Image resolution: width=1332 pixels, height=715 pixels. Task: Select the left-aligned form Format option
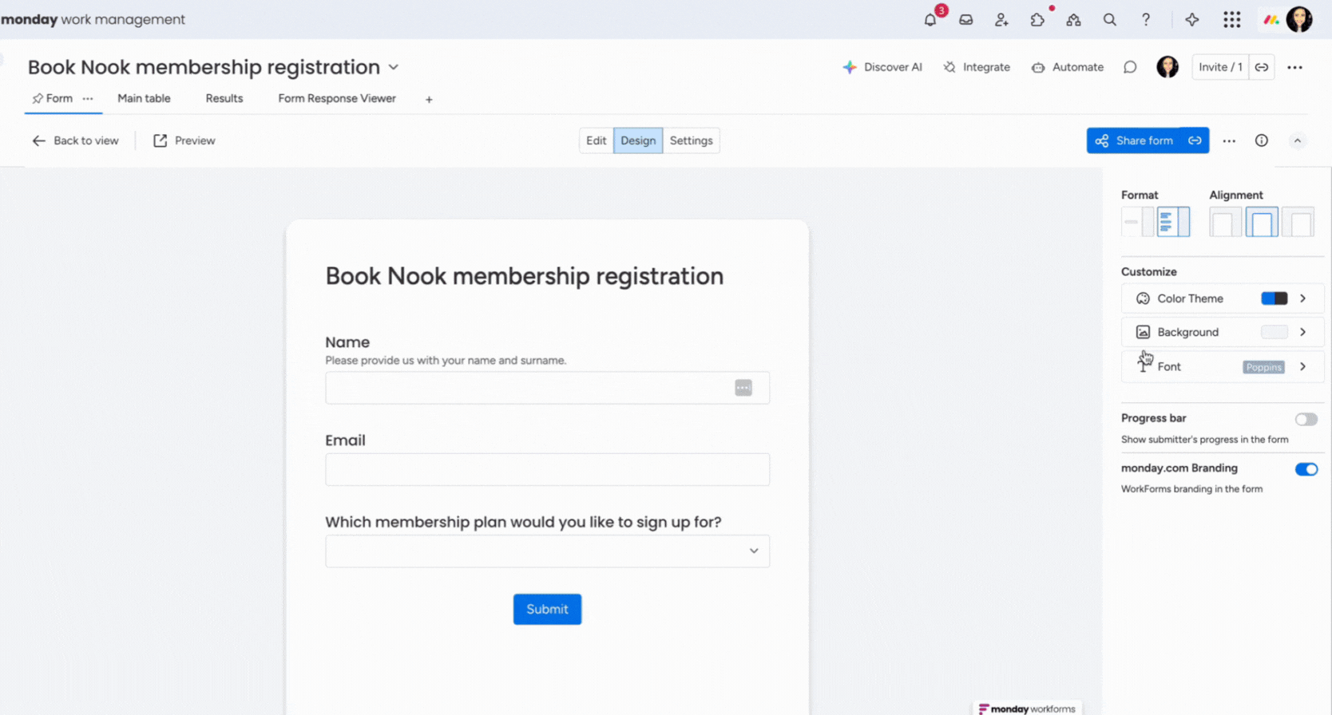(x=1173, y=222)
